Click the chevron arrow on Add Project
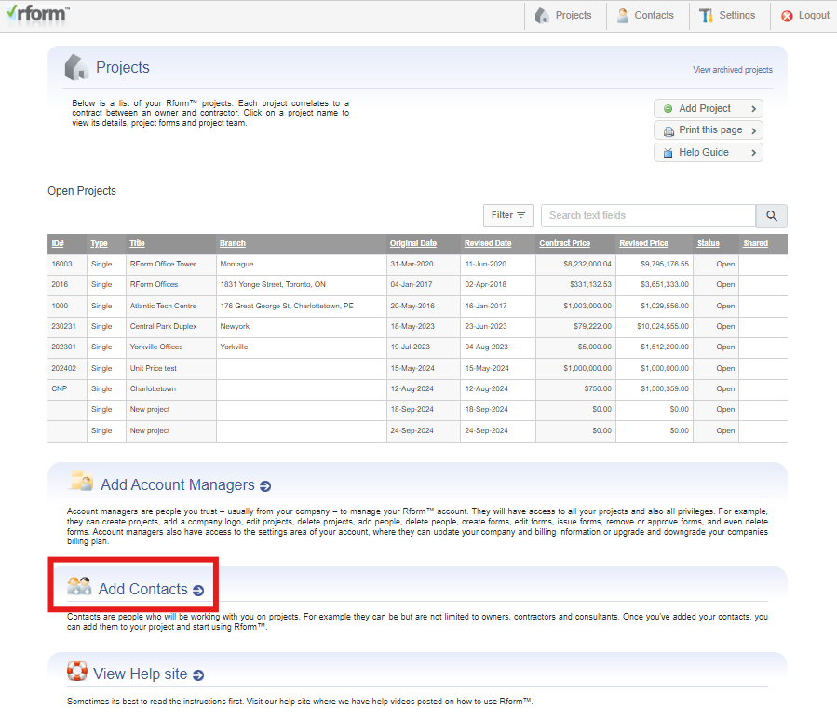 click(754, 109)
